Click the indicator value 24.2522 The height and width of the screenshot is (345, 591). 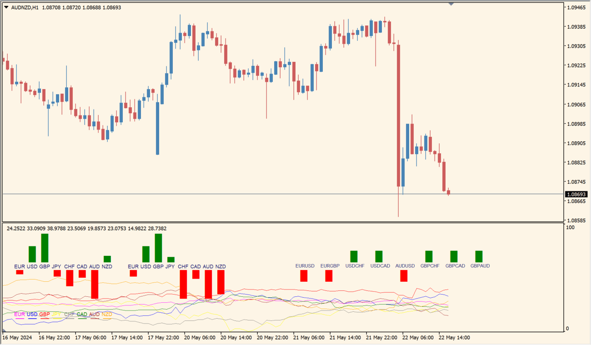pos(16,229)
